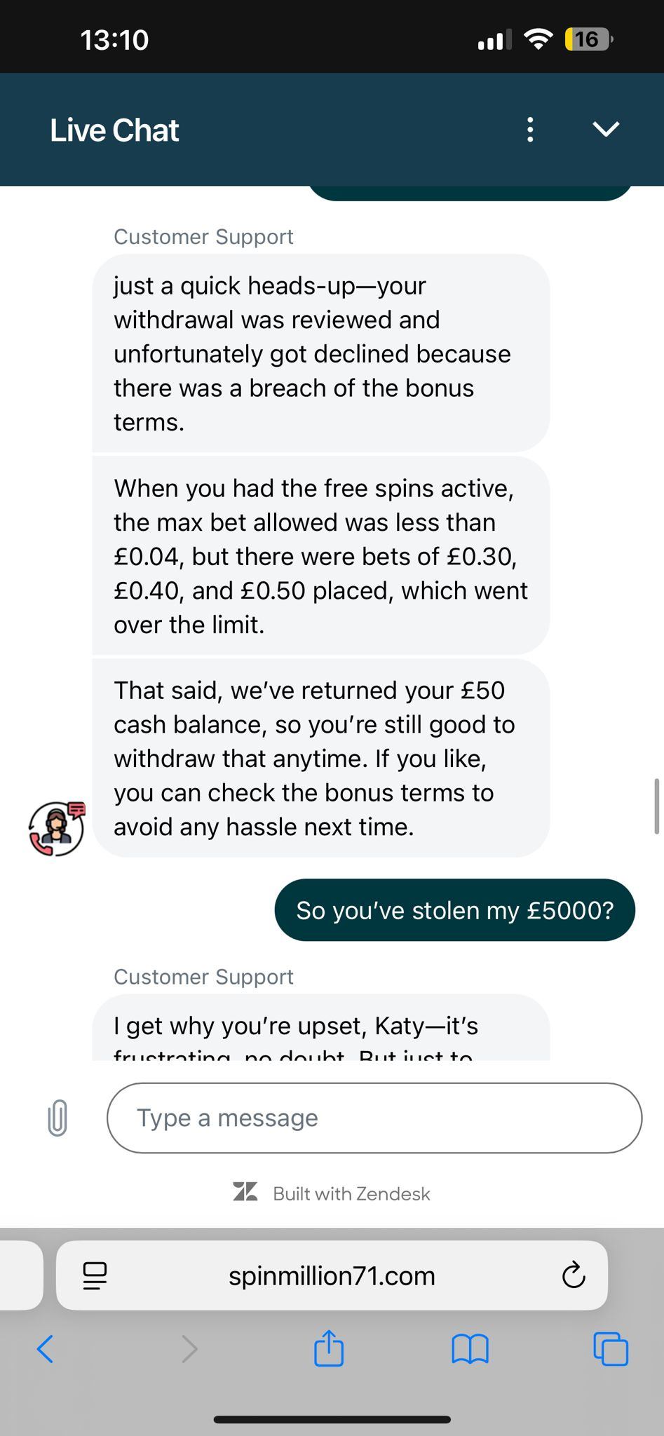Tap the browser forward arrow

click(x=189, y=1348)
